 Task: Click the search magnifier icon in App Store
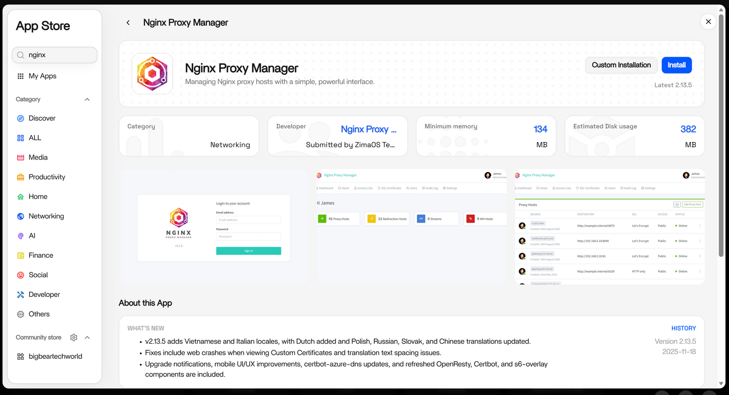pos(21,55)
